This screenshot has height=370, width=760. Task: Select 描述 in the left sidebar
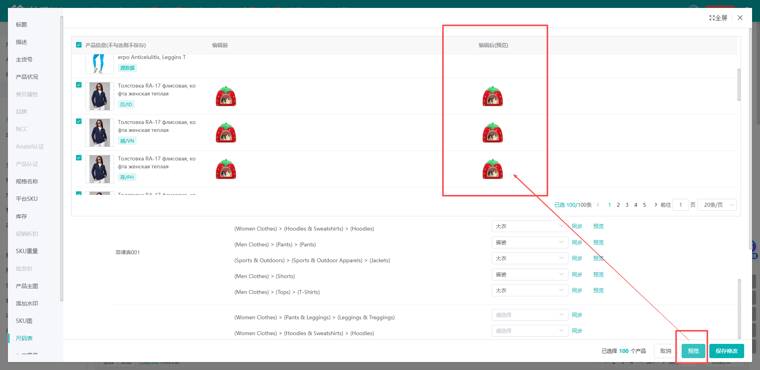21,42
